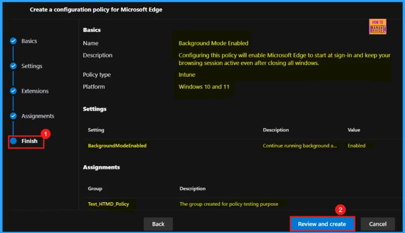The width and height of the screenshot is (405, 233).
Task: Click the policy type value 'Intune'
Action: pos(187,75)
